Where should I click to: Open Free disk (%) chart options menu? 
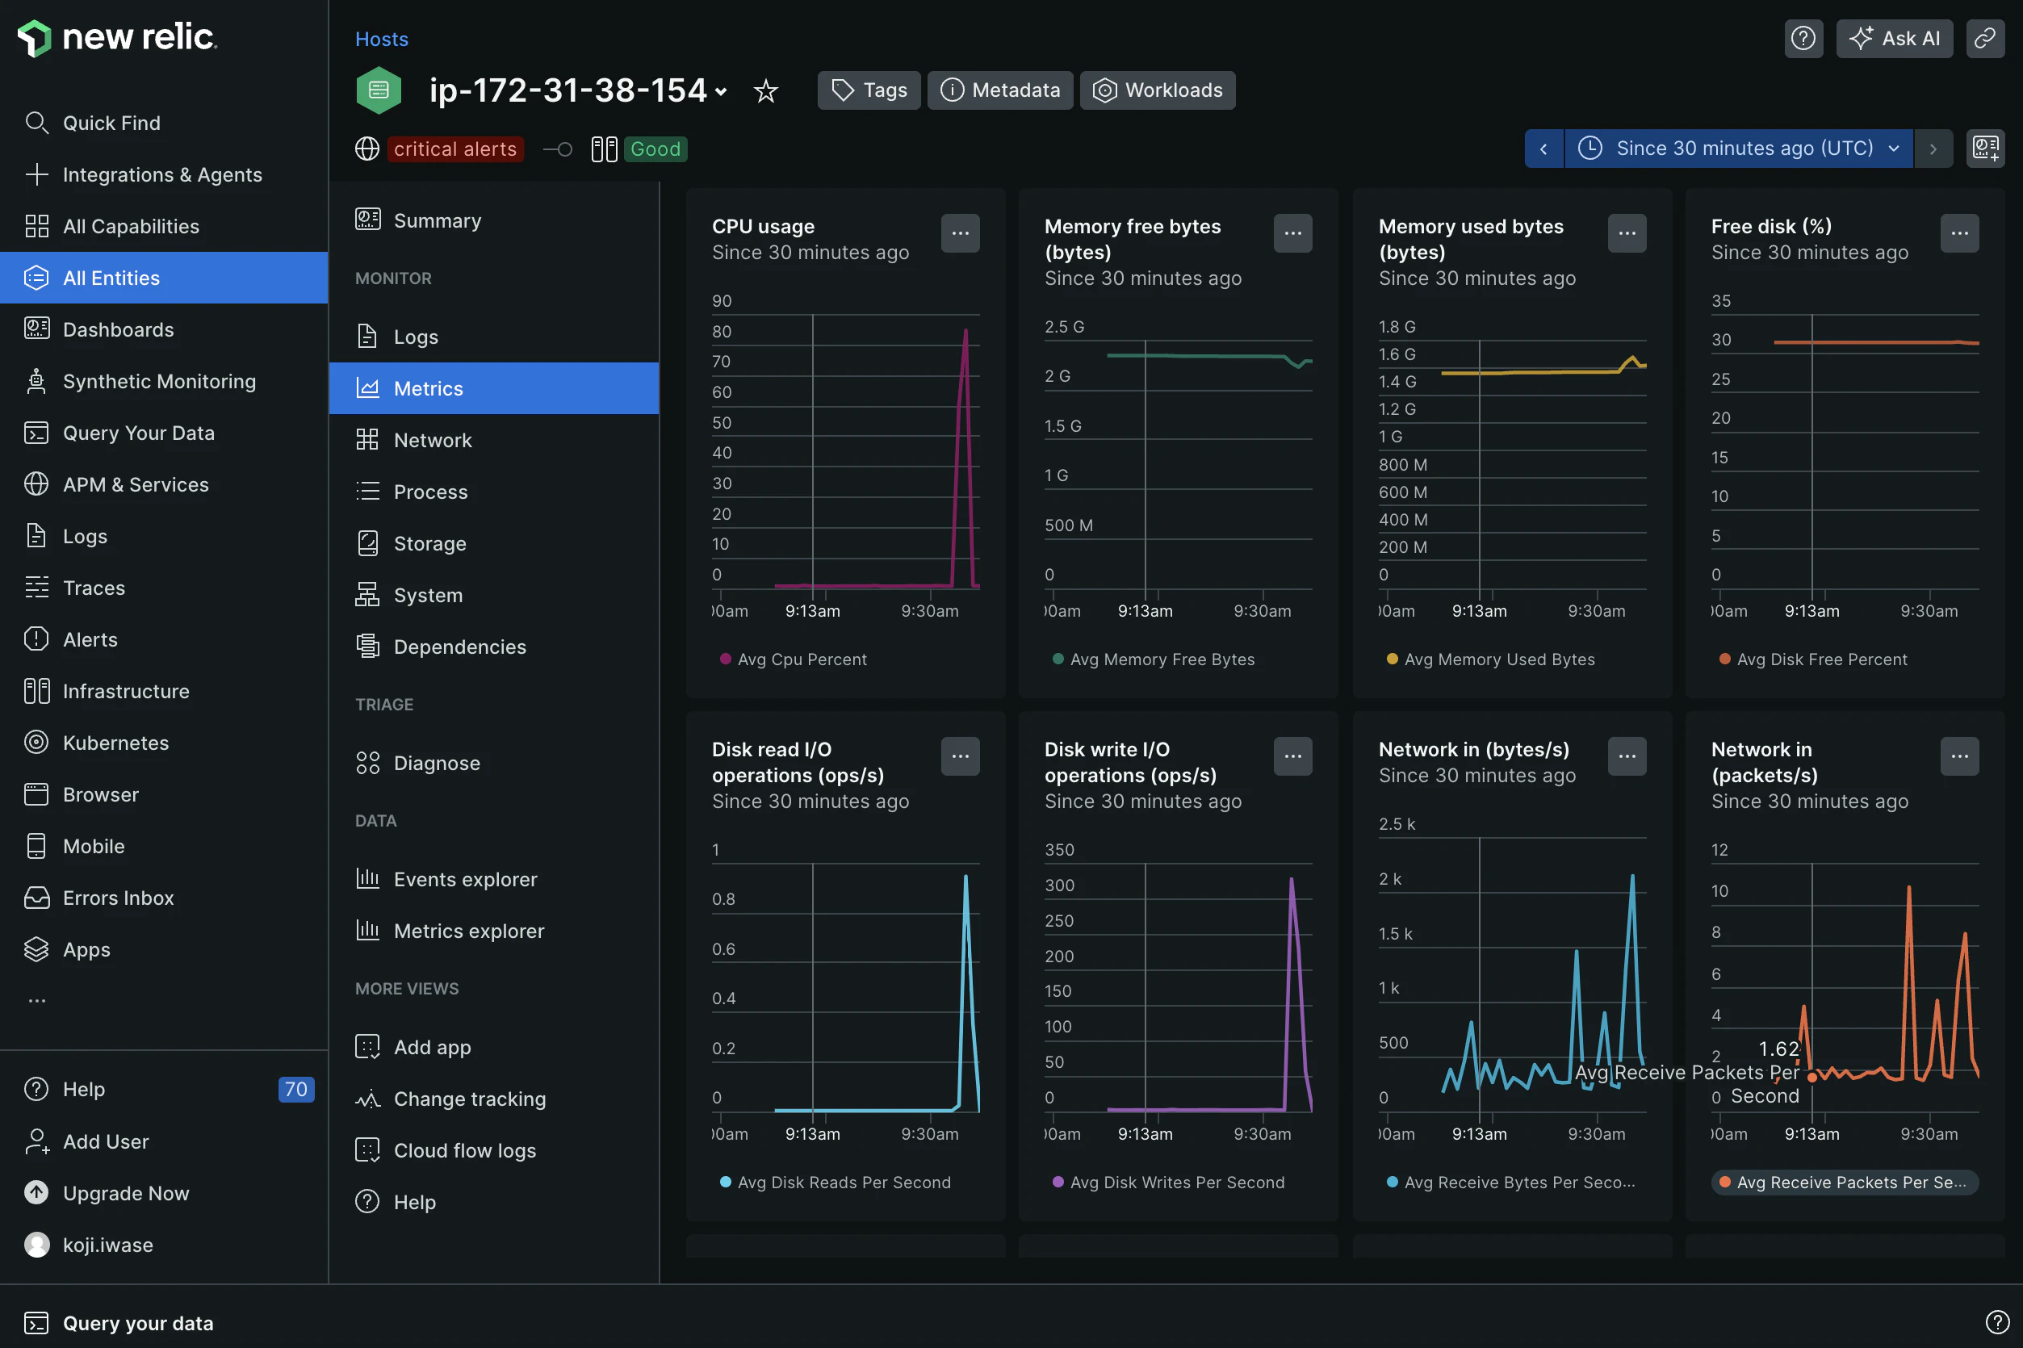tap(1959, 233)
